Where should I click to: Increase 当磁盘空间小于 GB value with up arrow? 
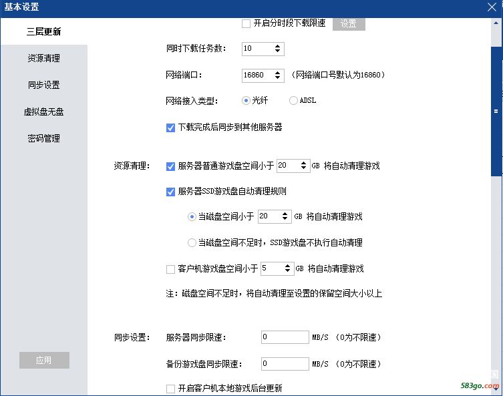(285, 214)
